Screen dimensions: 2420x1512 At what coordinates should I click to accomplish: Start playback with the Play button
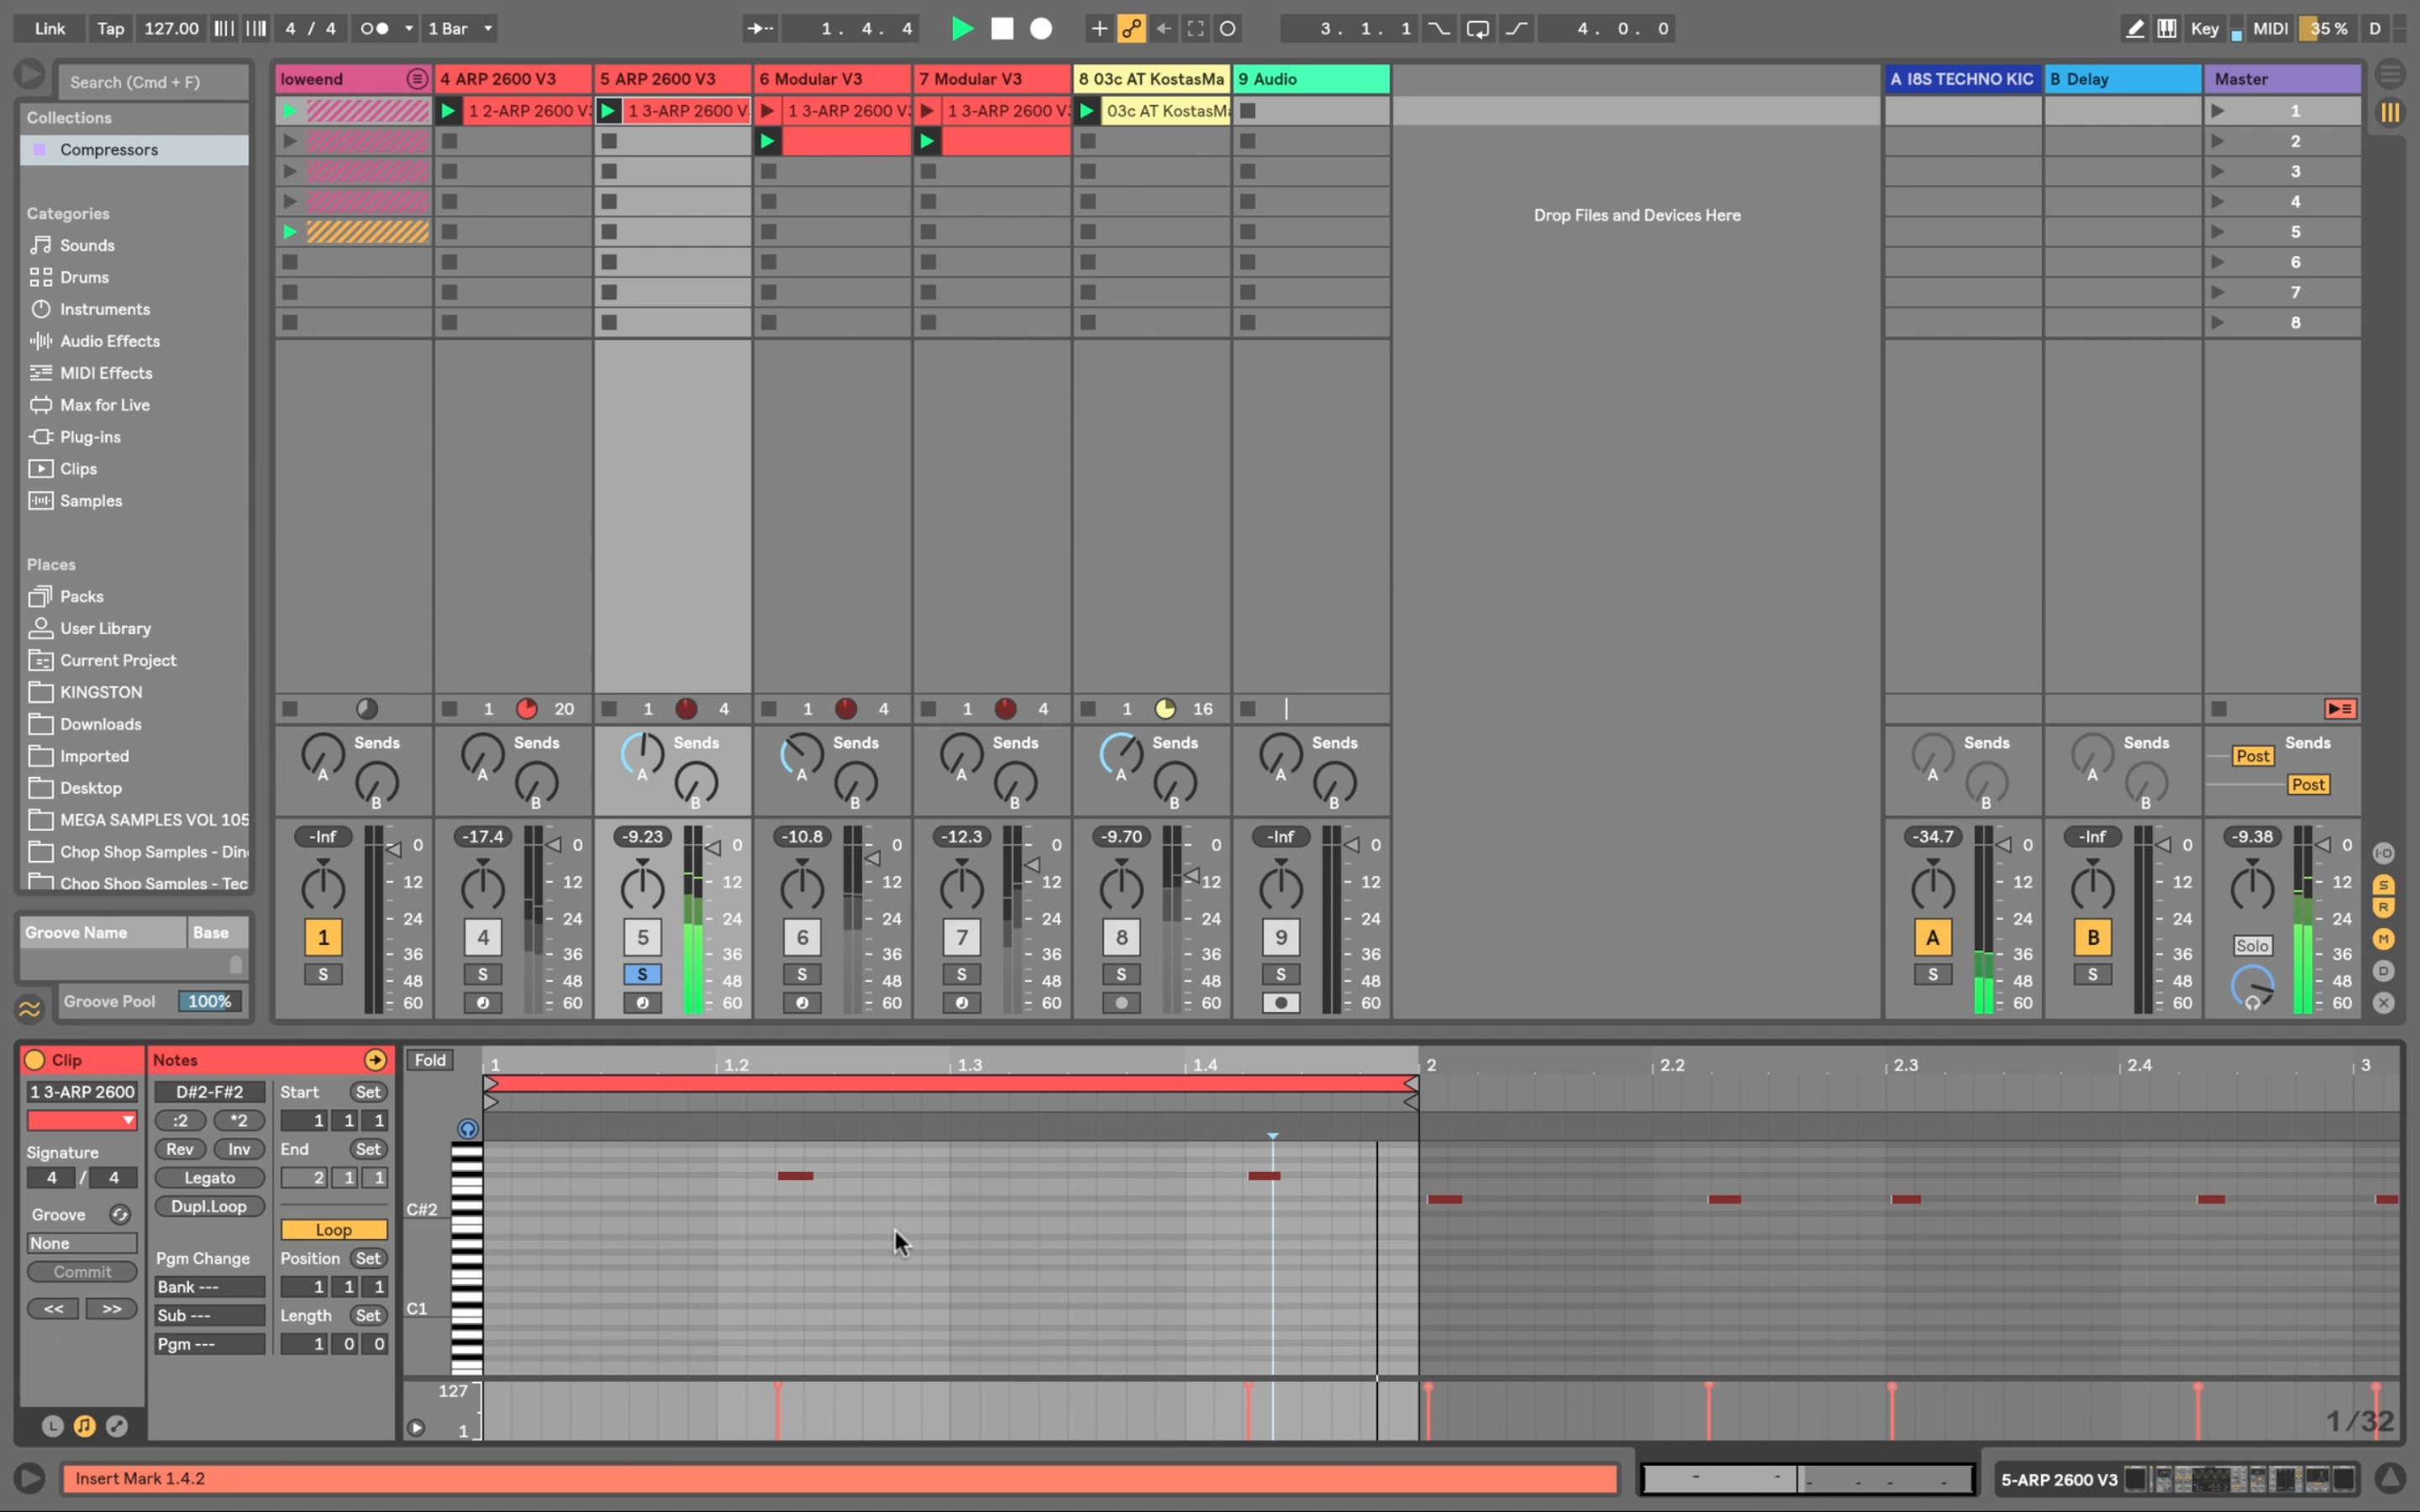click(962, 28)
